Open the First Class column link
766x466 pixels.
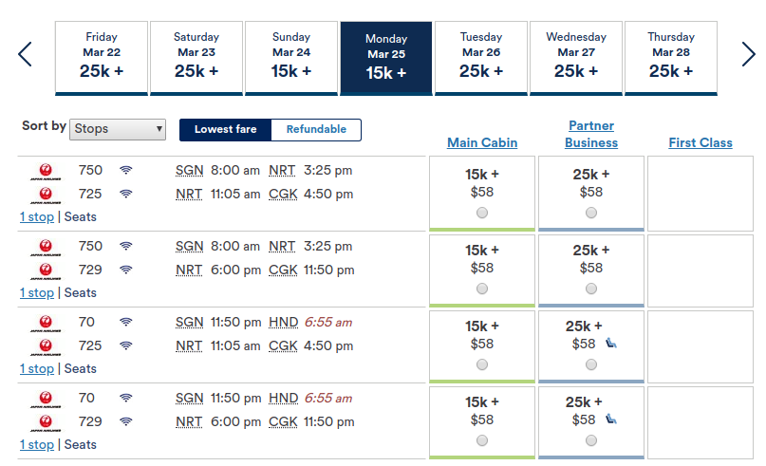point(701,142)
